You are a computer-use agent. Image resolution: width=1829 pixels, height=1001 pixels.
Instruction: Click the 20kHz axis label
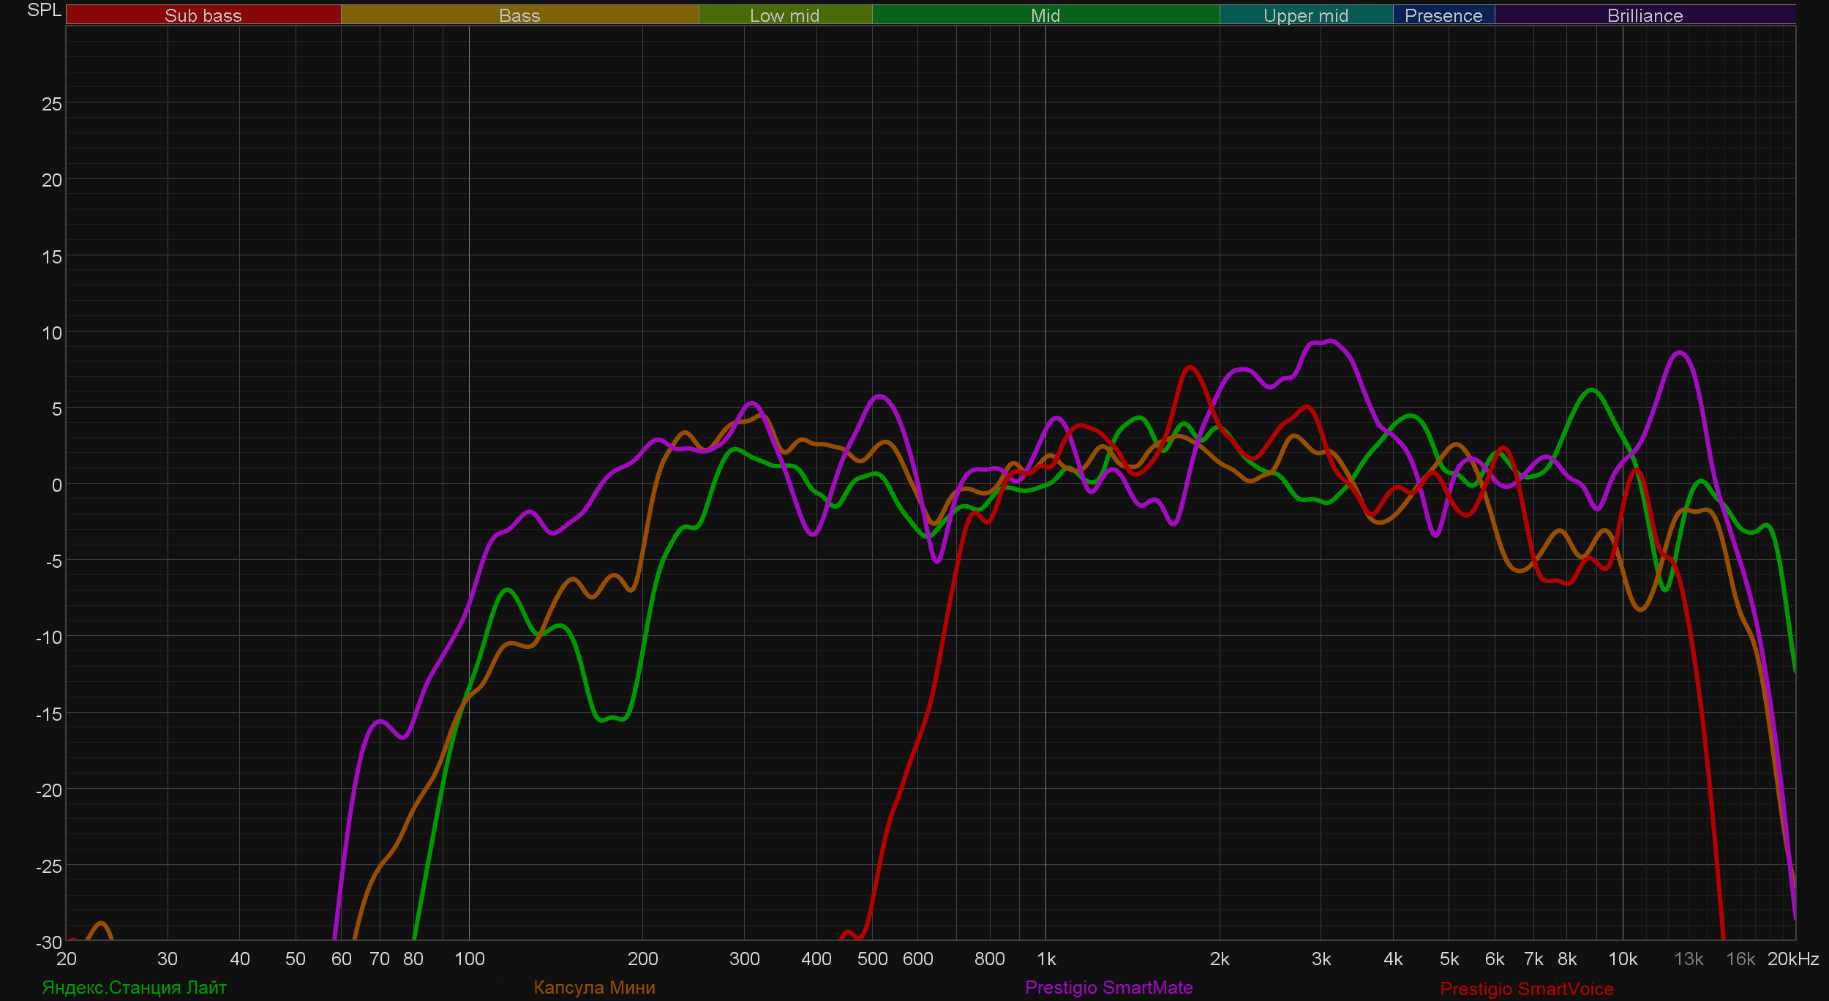pos(1792,959)
